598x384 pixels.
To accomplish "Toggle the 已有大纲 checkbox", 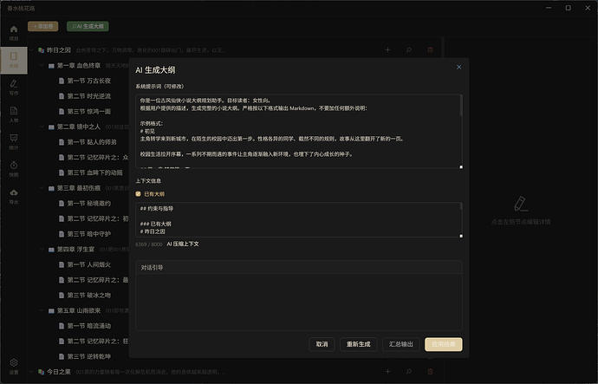I will click(138, 194).
